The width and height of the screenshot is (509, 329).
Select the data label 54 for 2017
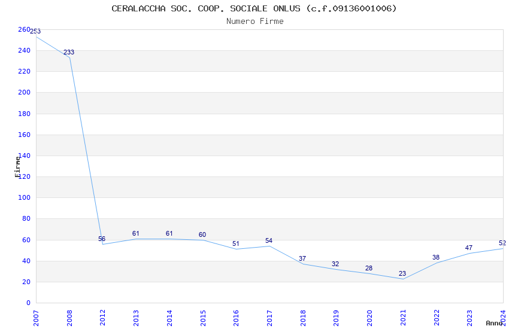pyautogui.click(x=269, y=240)
